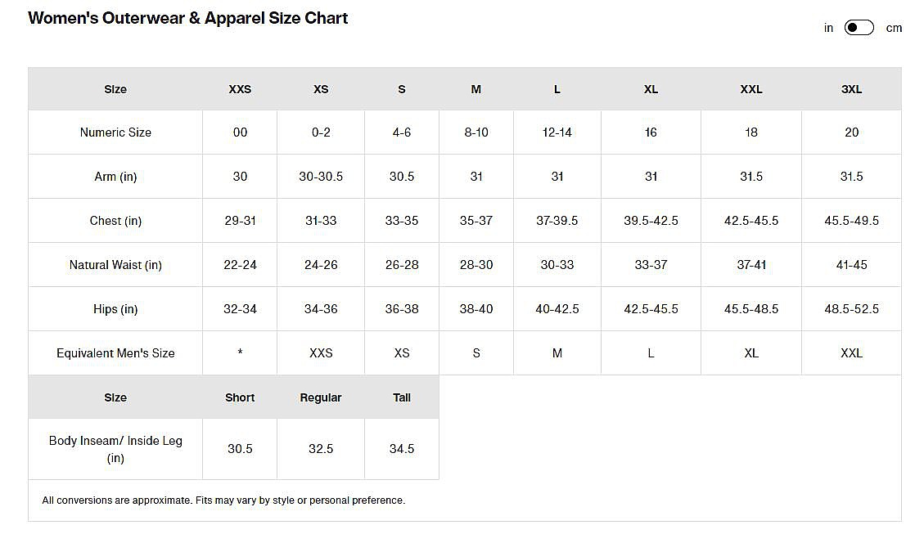Viewport: 915px width, 534px height.
Task: Click the asterisk in Equivalent Men's Size row
Action: click(x=240, y=353)
